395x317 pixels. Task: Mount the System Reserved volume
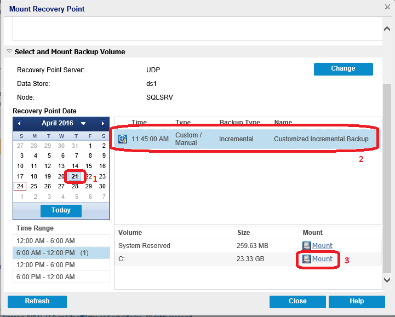(322, 245)
